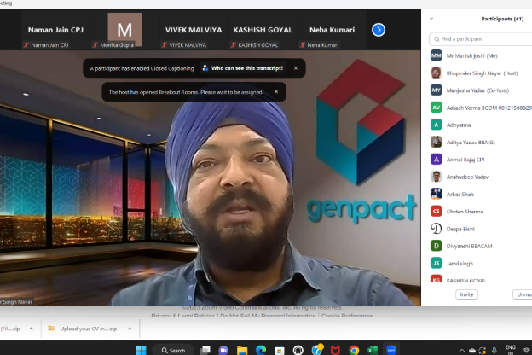Viewport: 532px width, 355px height.
Task: Collapse the Participants panel chevron
Action: click(x=431, y=17)
